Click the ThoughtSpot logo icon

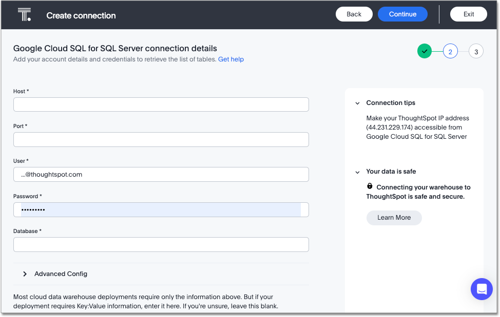coord(24,14)
